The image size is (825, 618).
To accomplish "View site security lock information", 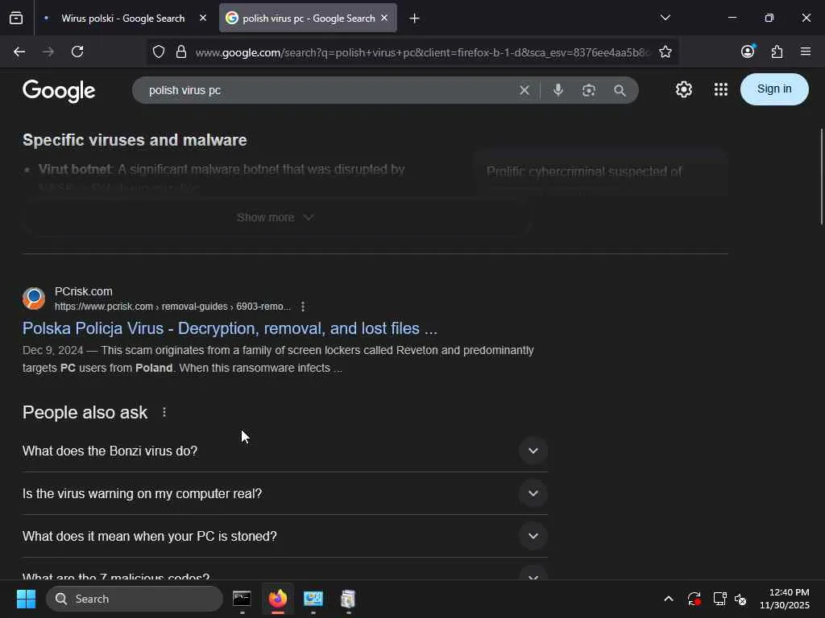I will pyautogui.click(x=181, y=51).
